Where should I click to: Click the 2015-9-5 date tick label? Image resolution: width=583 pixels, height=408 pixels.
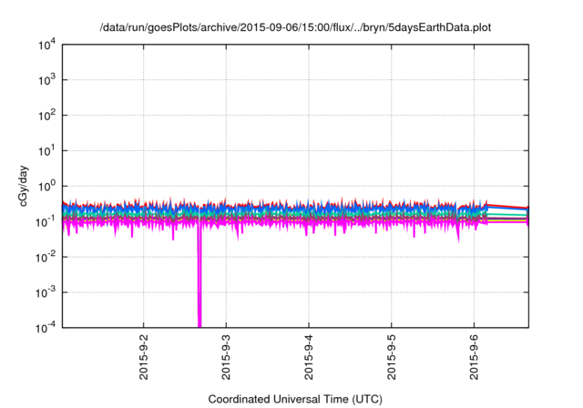pyautogui.click(x=391, y=357)
